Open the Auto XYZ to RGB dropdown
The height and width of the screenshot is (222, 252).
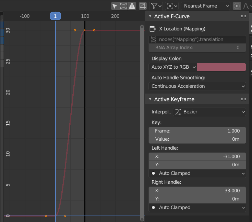click(173, 67)
